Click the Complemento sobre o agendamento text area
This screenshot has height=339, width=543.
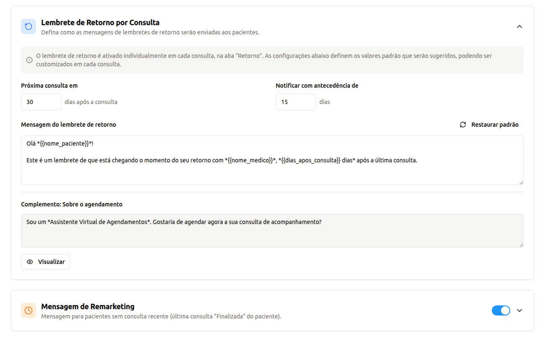(x=272, y=231)
